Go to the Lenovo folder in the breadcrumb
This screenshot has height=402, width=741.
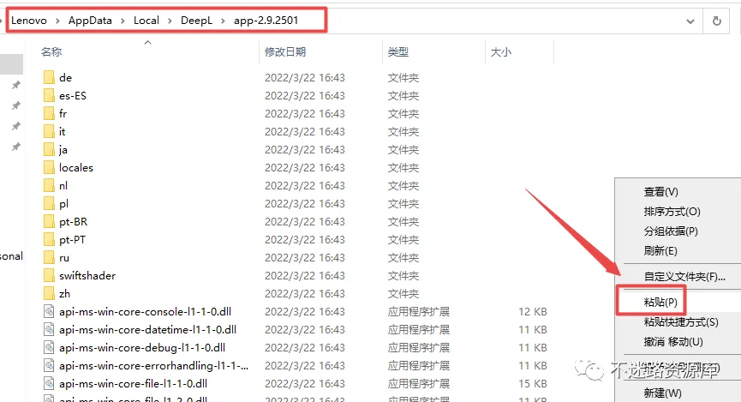(29, 21)
